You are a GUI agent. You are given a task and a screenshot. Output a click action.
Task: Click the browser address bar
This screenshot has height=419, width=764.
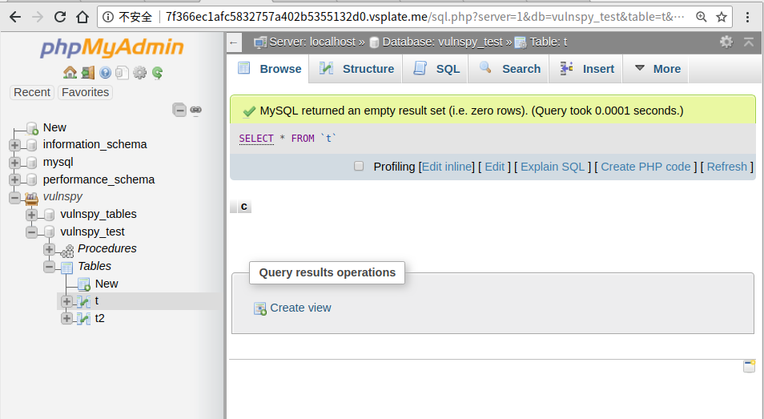(x=414, y=17)
